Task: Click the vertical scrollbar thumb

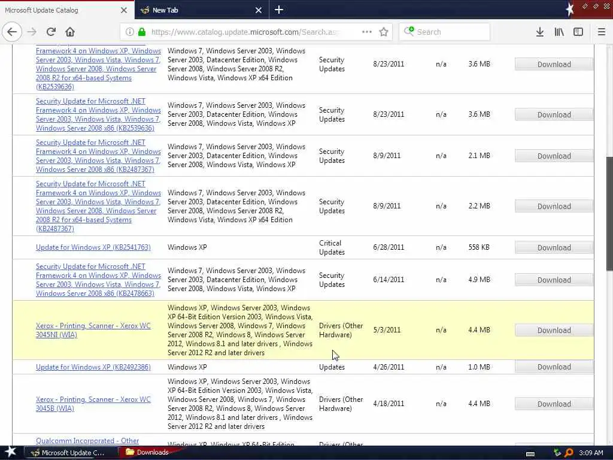Action: pos(609,213)
